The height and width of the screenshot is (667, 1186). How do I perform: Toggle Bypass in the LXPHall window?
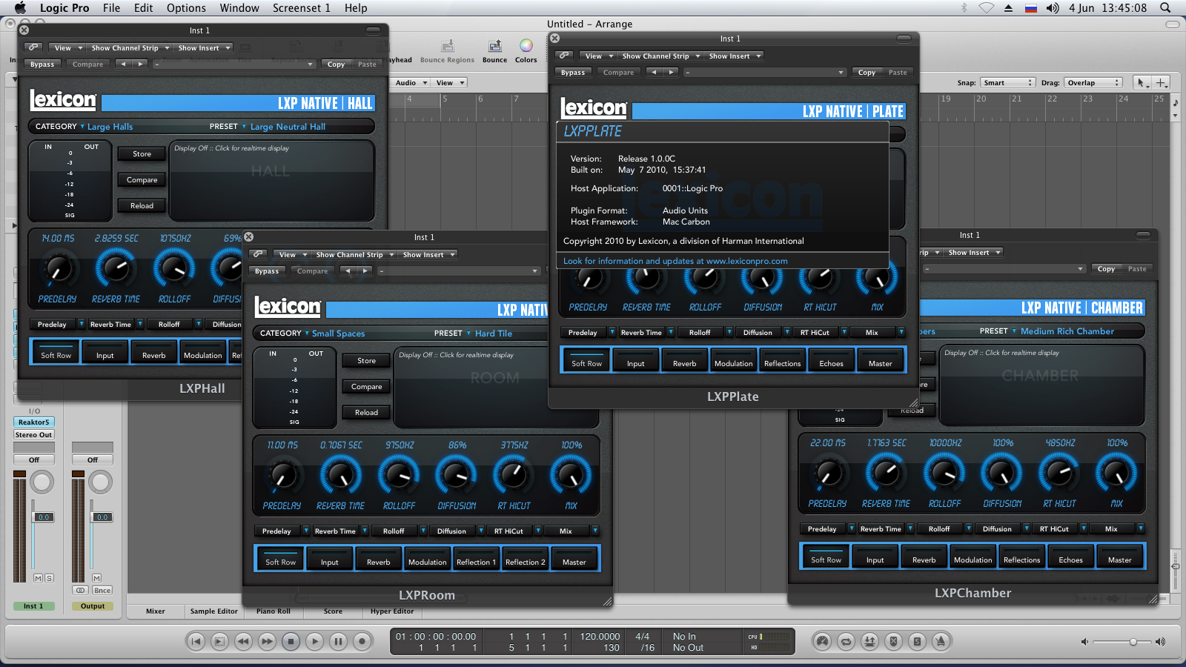point(42,64)
